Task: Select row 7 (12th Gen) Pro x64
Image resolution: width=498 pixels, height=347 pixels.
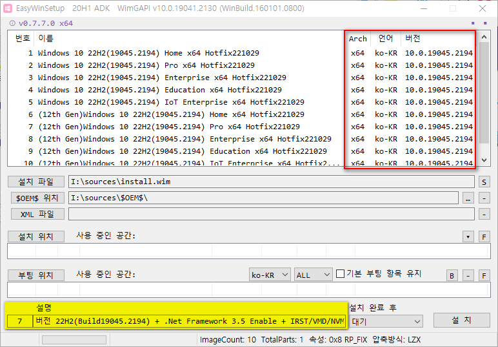Action: click(x=243, y=127)
